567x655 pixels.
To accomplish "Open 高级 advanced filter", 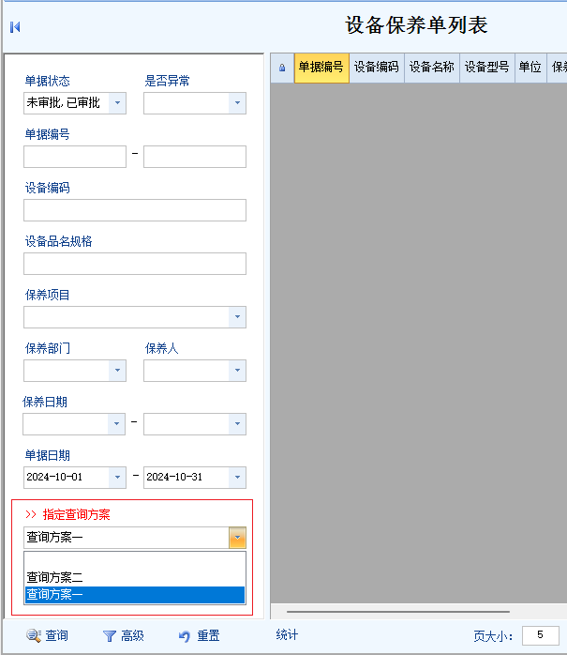I will pos(123,635).
